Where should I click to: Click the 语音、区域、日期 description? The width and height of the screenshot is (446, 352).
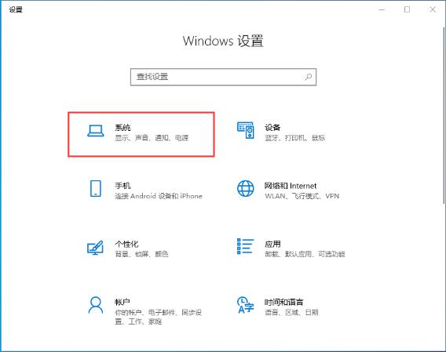click(x=291, y=313)
